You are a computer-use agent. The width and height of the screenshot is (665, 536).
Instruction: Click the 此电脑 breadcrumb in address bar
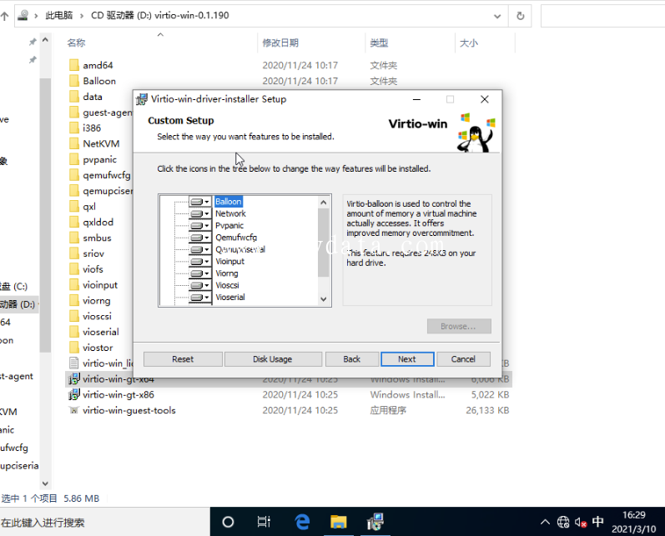[59, 16]
